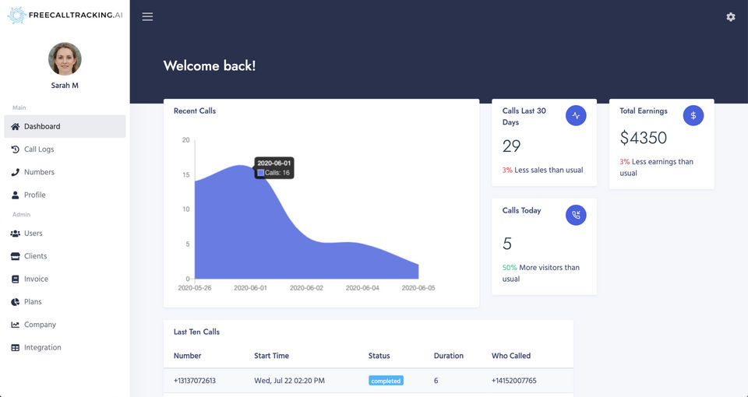The image size is (748, 397).
Task: Click the Call Logs history icon
Action: click(16, 149)
